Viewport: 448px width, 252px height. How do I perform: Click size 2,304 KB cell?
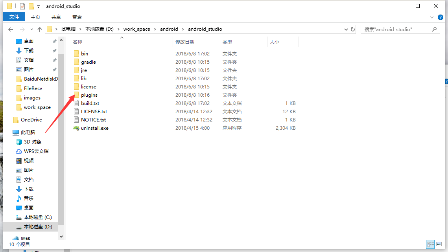click(x=286, y=128)
